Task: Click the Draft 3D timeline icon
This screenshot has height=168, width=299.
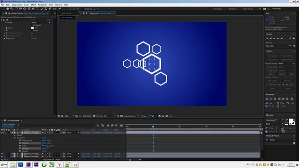Action: pos(103,126)
